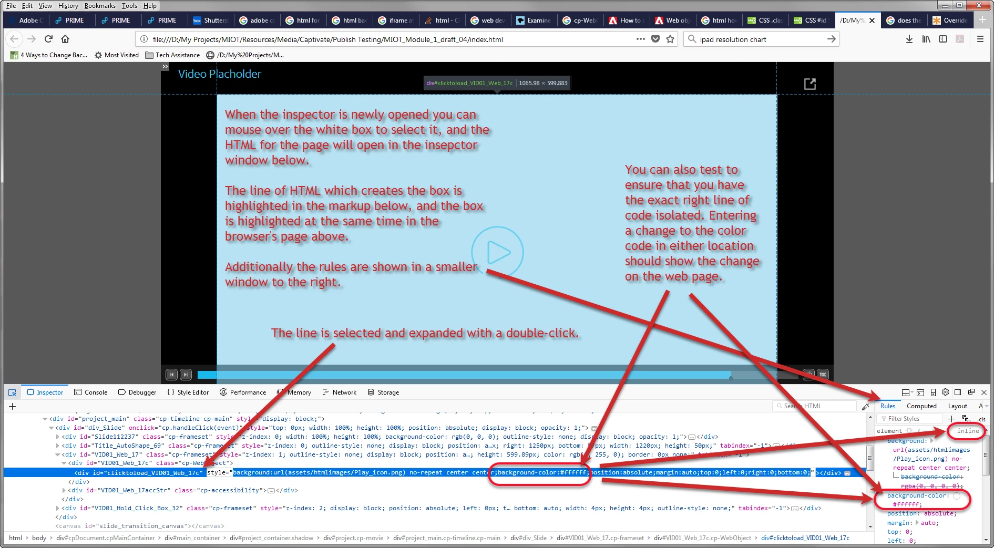Collapse the div_Slide node
The height and width of the screenshot is (548, 994).
click(x=52, y=428)
